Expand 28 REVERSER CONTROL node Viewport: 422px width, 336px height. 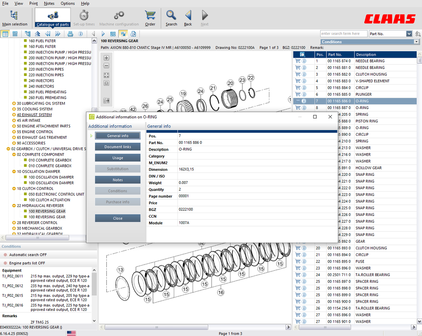(14, 223)
